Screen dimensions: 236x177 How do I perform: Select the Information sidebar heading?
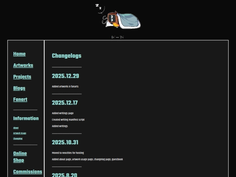tap(26, 118)
